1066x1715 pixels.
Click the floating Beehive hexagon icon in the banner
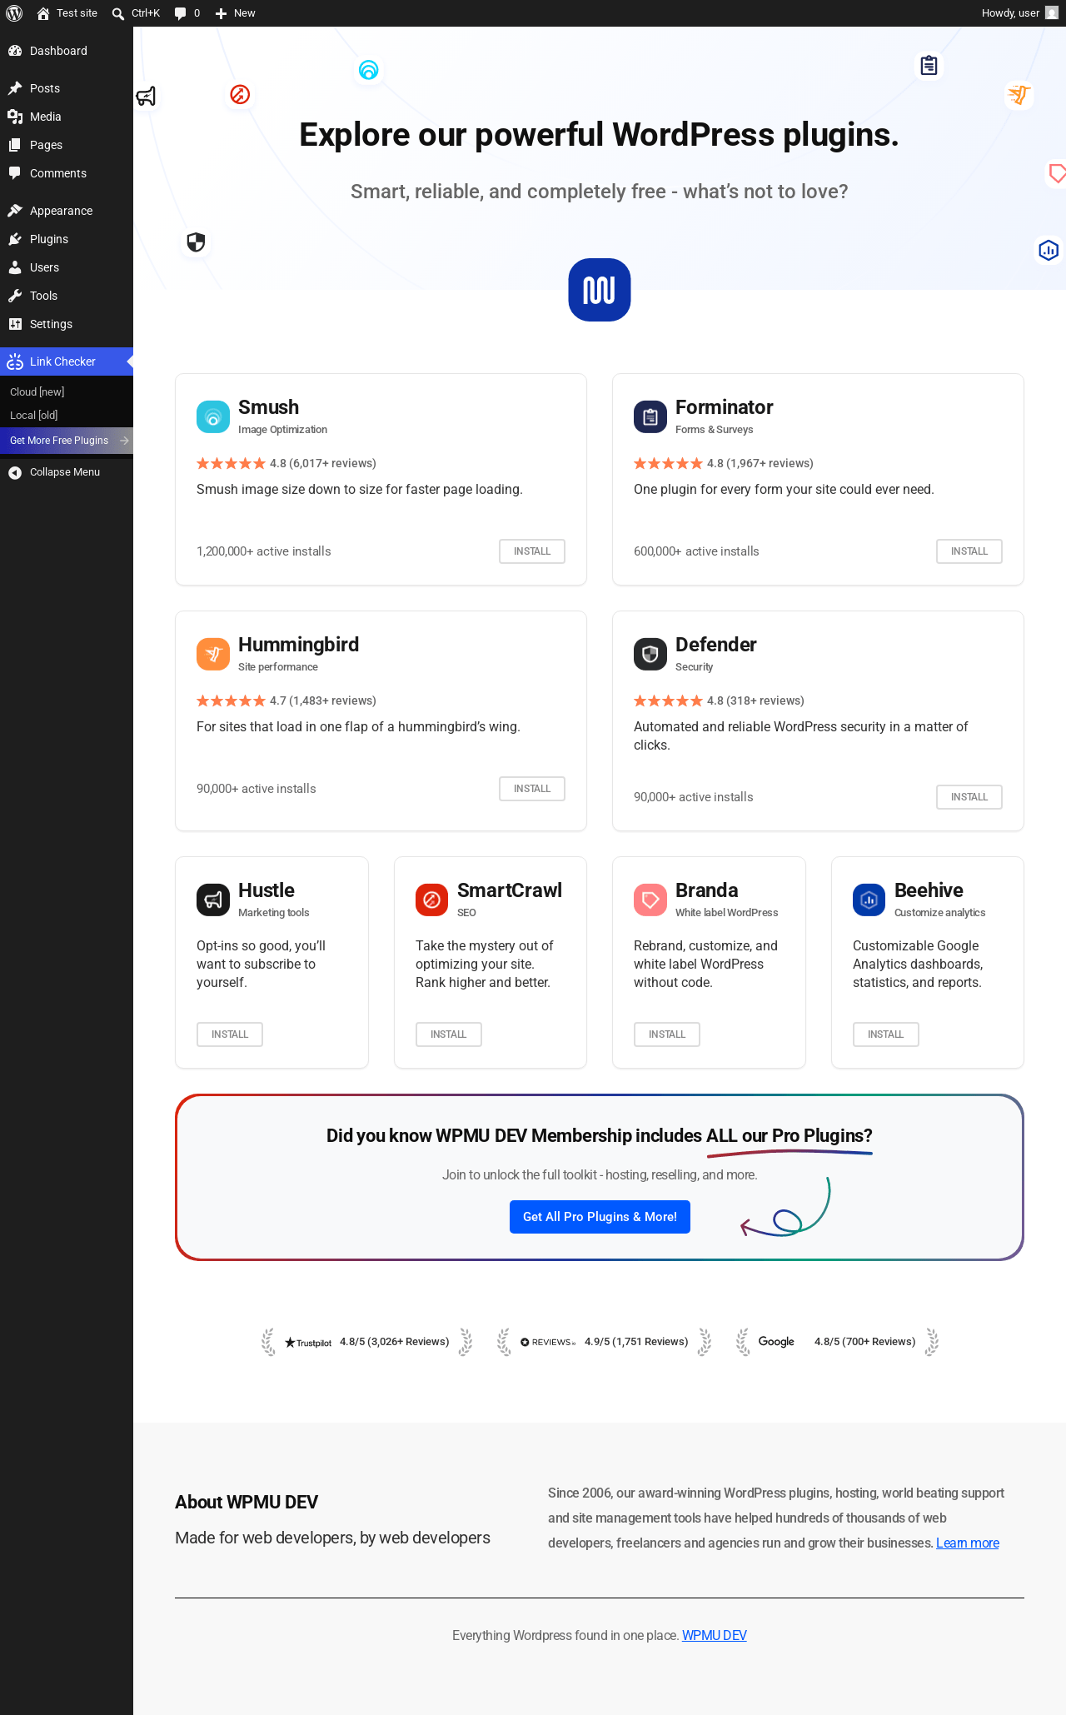(1049, 250)
